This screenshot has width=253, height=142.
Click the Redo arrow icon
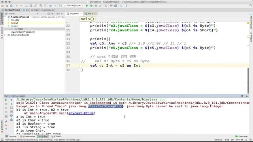21,6
